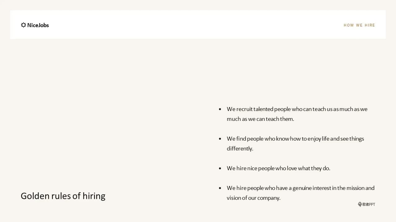396x222 pixels.
Task: Click the 'much as we can teach them.' line
Action: (x=260, y=119)
